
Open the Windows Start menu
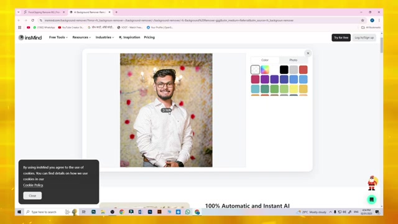[19, 212]
